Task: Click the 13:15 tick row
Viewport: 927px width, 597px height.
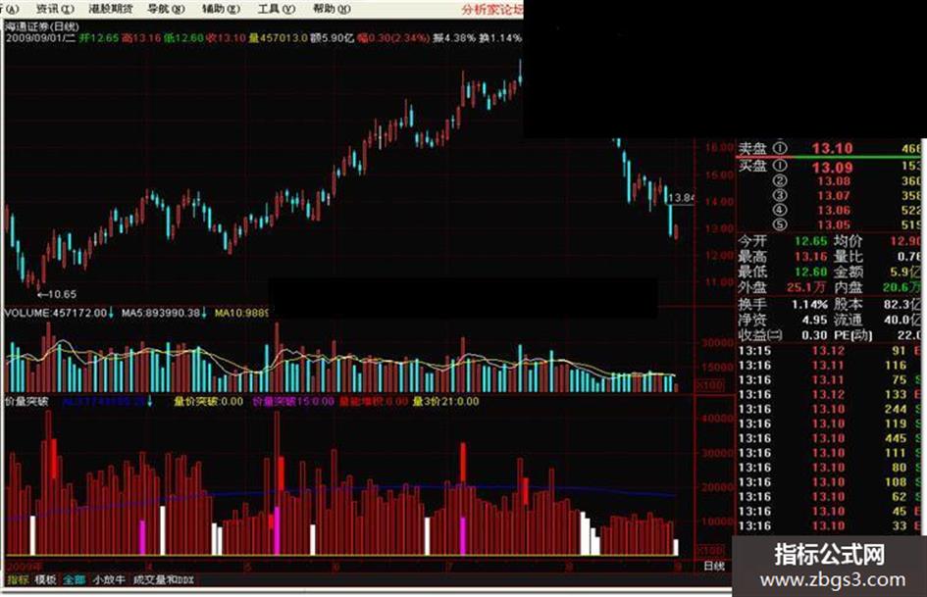Action: (831, 351)
